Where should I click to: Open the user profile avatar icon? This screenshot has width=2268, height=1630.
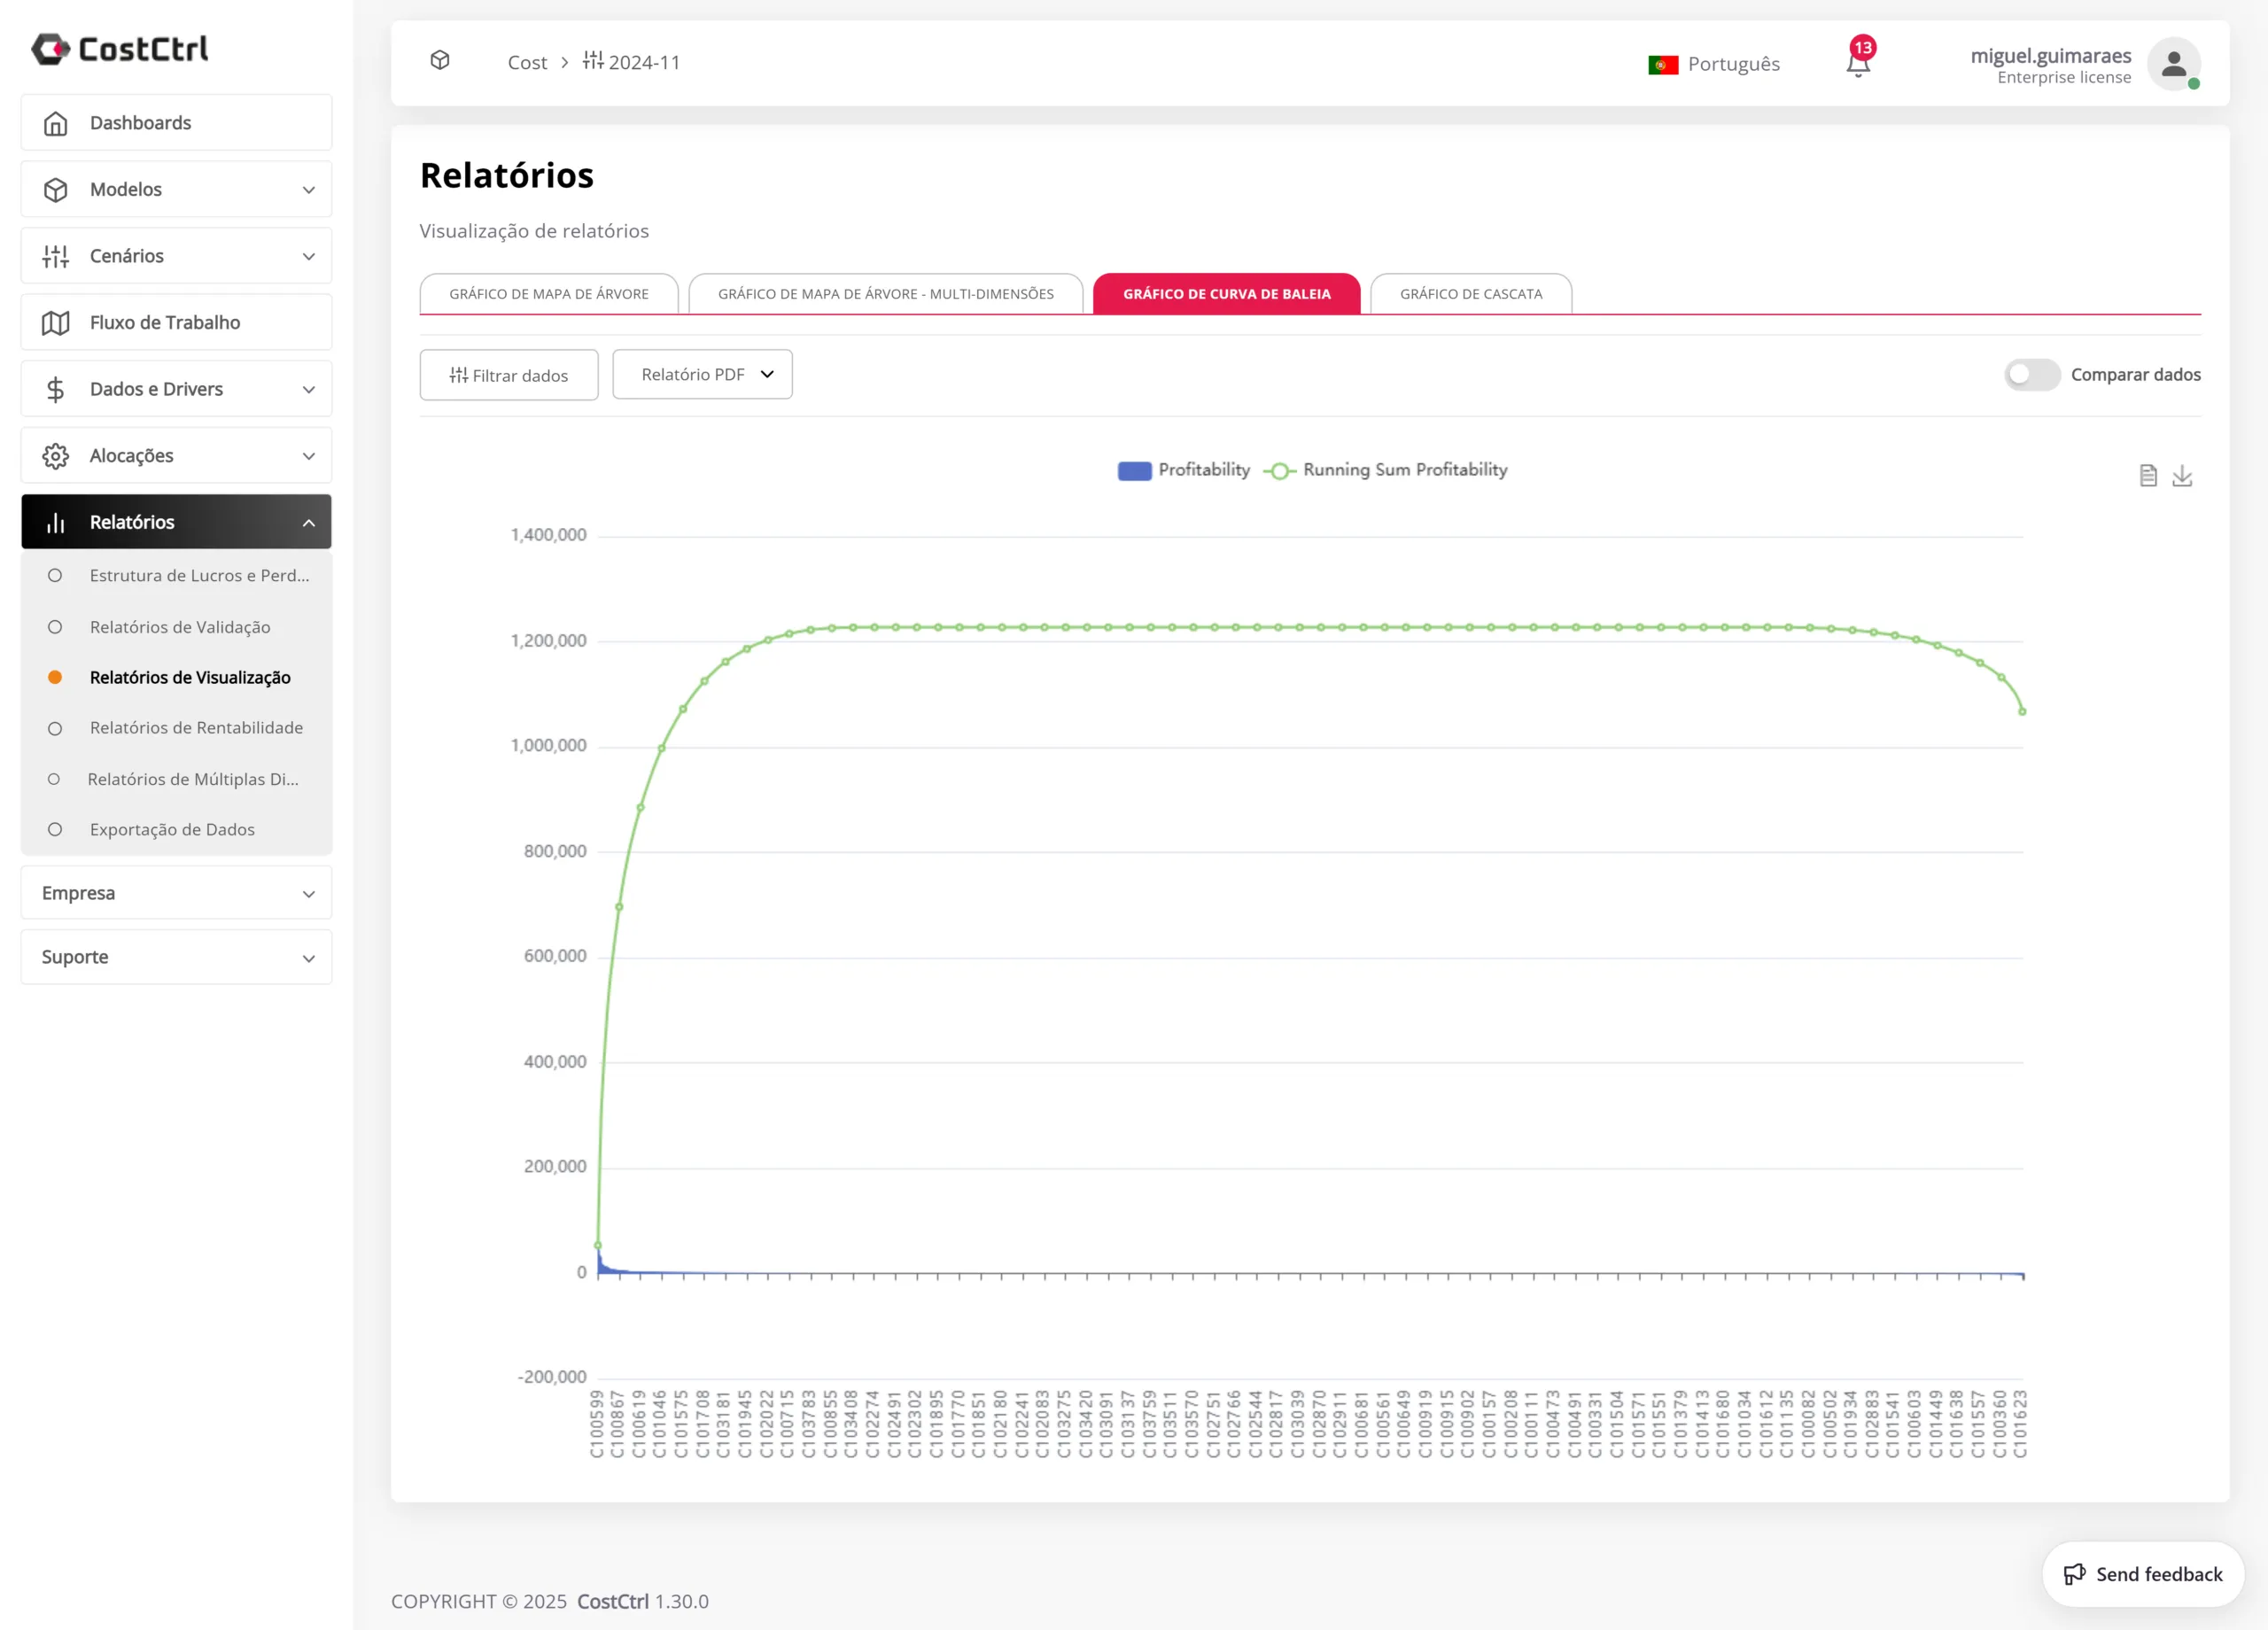[x=2174, y=64]
